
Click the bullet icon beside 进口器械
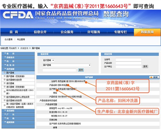5,83
